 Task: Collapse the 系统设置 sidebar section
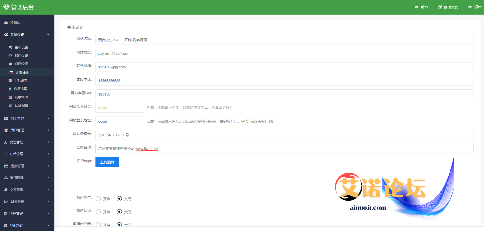pos(48,35)
